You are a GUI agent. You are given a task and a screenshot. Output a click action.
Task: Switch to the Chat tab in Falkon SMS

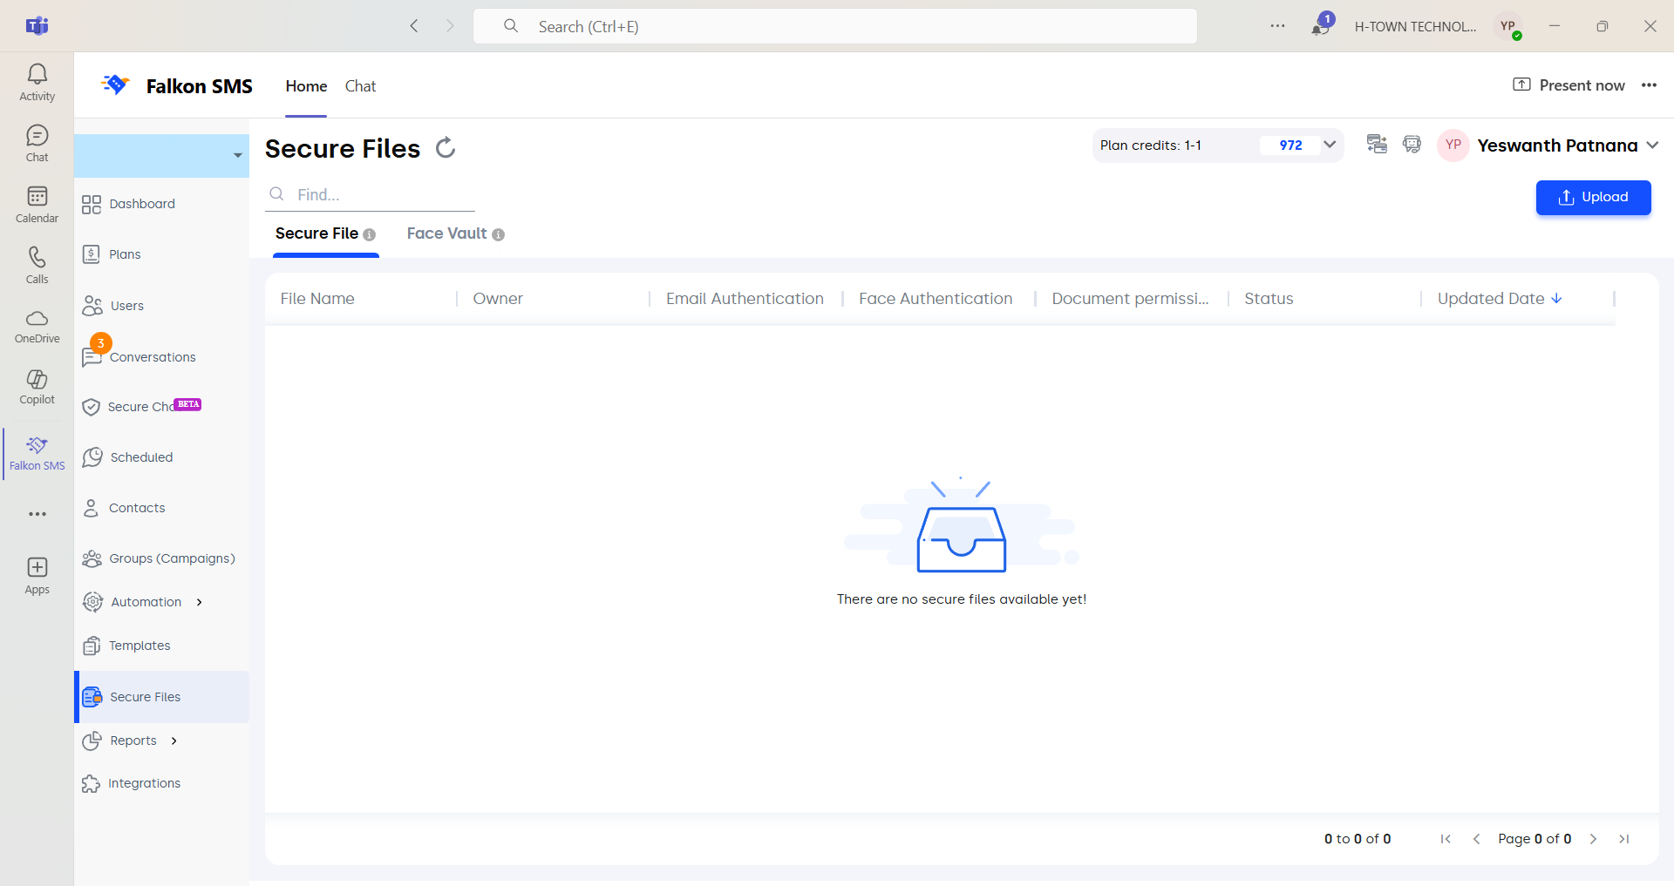[360, 86]
